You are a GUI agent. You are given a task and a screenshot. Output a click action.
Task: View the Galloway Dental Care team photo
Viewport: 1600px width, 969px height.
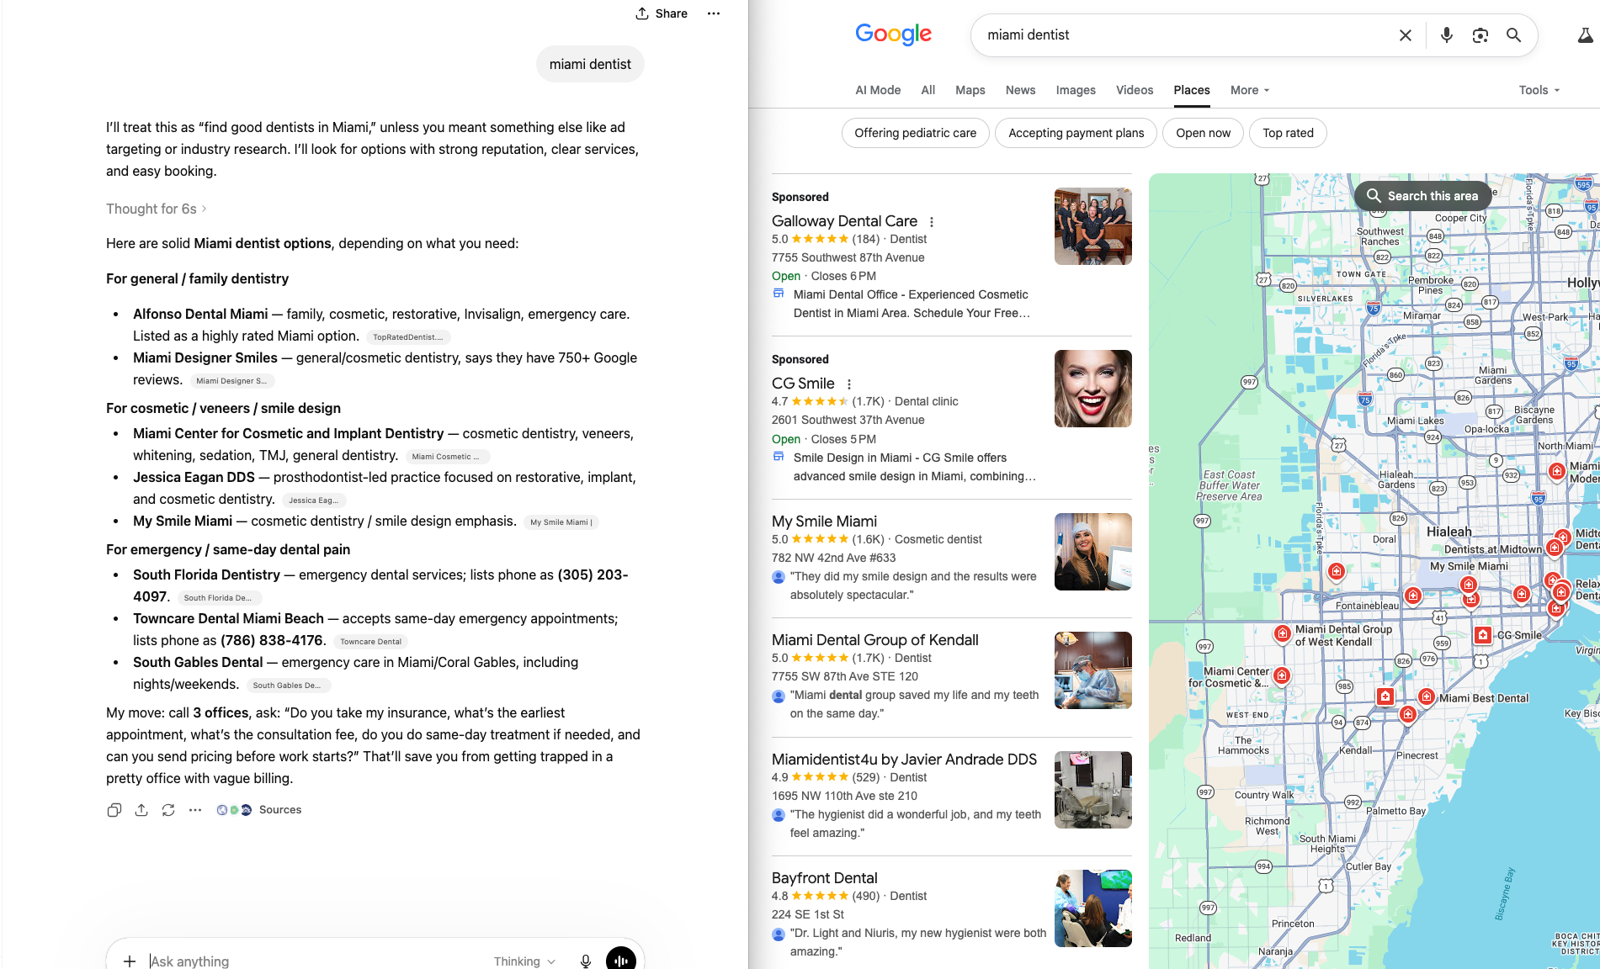tap(1092, 226)
